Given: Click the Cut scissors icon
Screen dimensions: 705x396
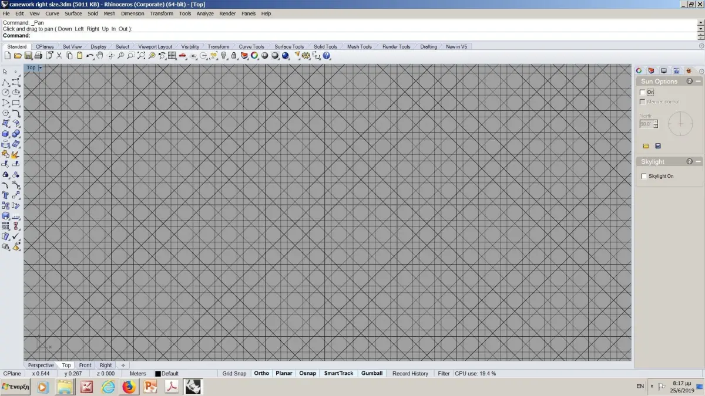Looking at the screenshot, I should 59,56.
